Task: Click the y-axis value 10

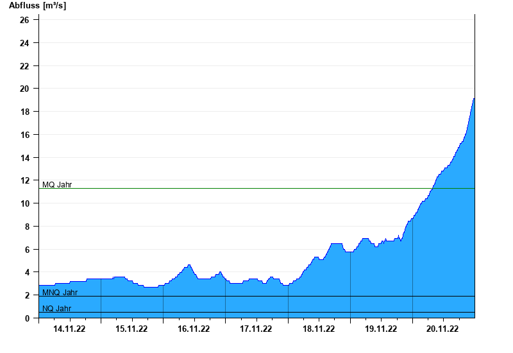Action: pos(24,203)
